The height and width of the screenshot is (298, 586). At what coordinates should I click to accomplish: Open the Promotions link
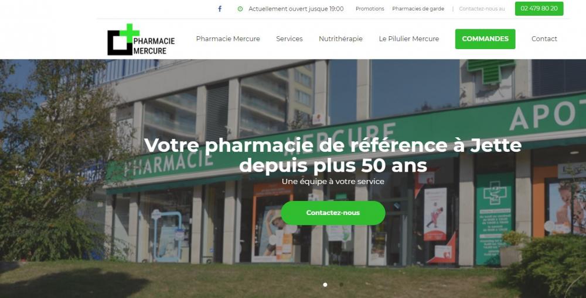[370, 9]
